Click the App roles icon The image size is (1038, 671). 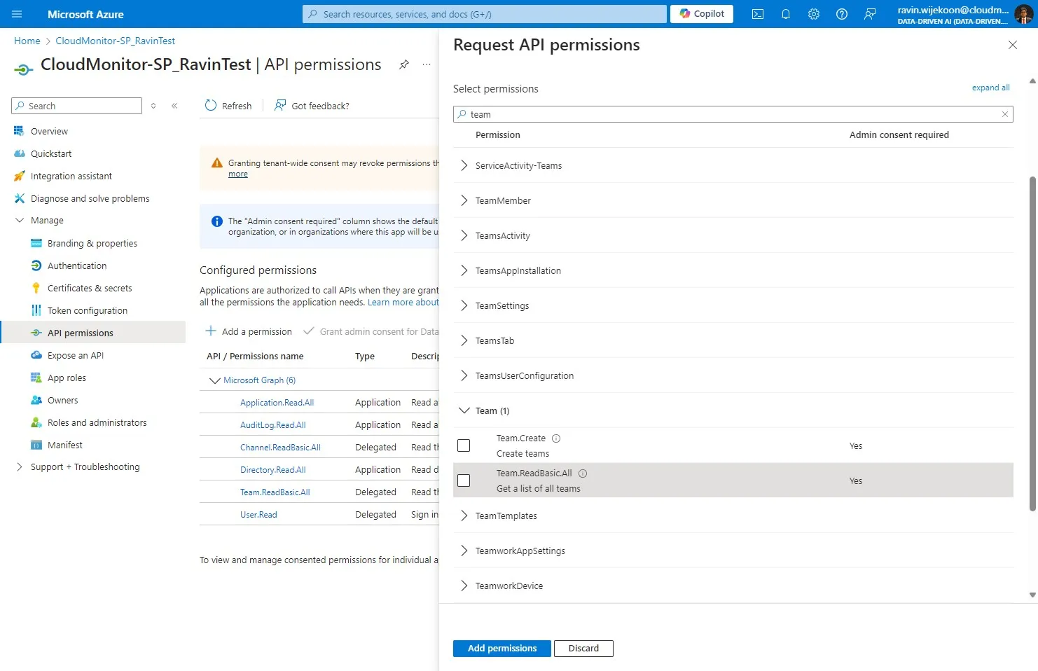point(36,378)
